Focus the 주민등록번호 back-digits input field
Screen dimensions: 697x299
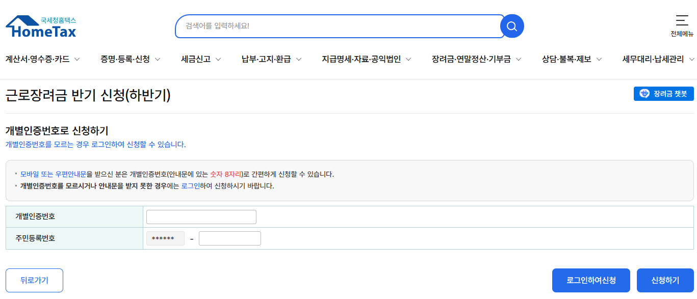click(230, 238)
